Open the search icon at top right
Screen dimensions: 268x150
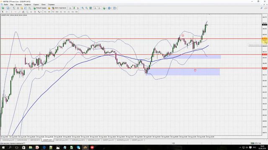pyautogui.click(x=261, y=8)
